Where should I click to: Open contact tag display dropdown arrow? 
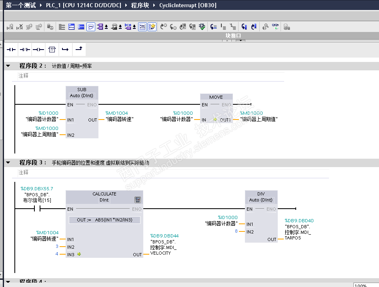tap(134, 27)
